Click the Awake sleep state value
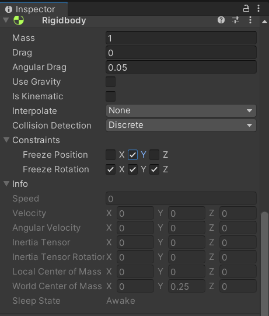The height and width of the screenshot is (316, 269). point(121,301)
